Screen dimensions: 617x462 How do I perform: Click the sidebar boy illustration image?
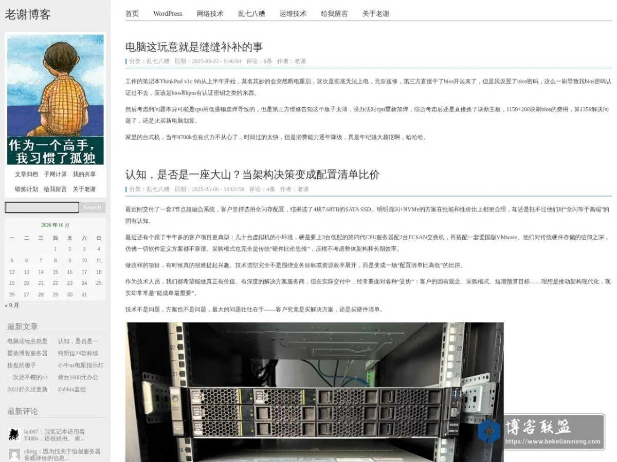[56, 100]
